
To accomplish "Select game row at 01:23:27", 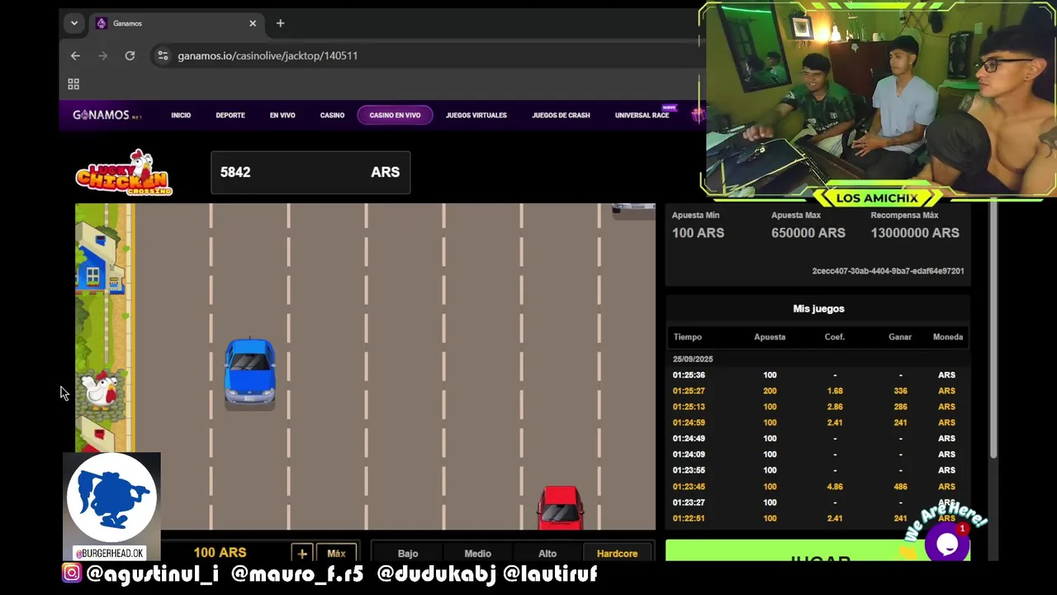I will click(818, 502).
